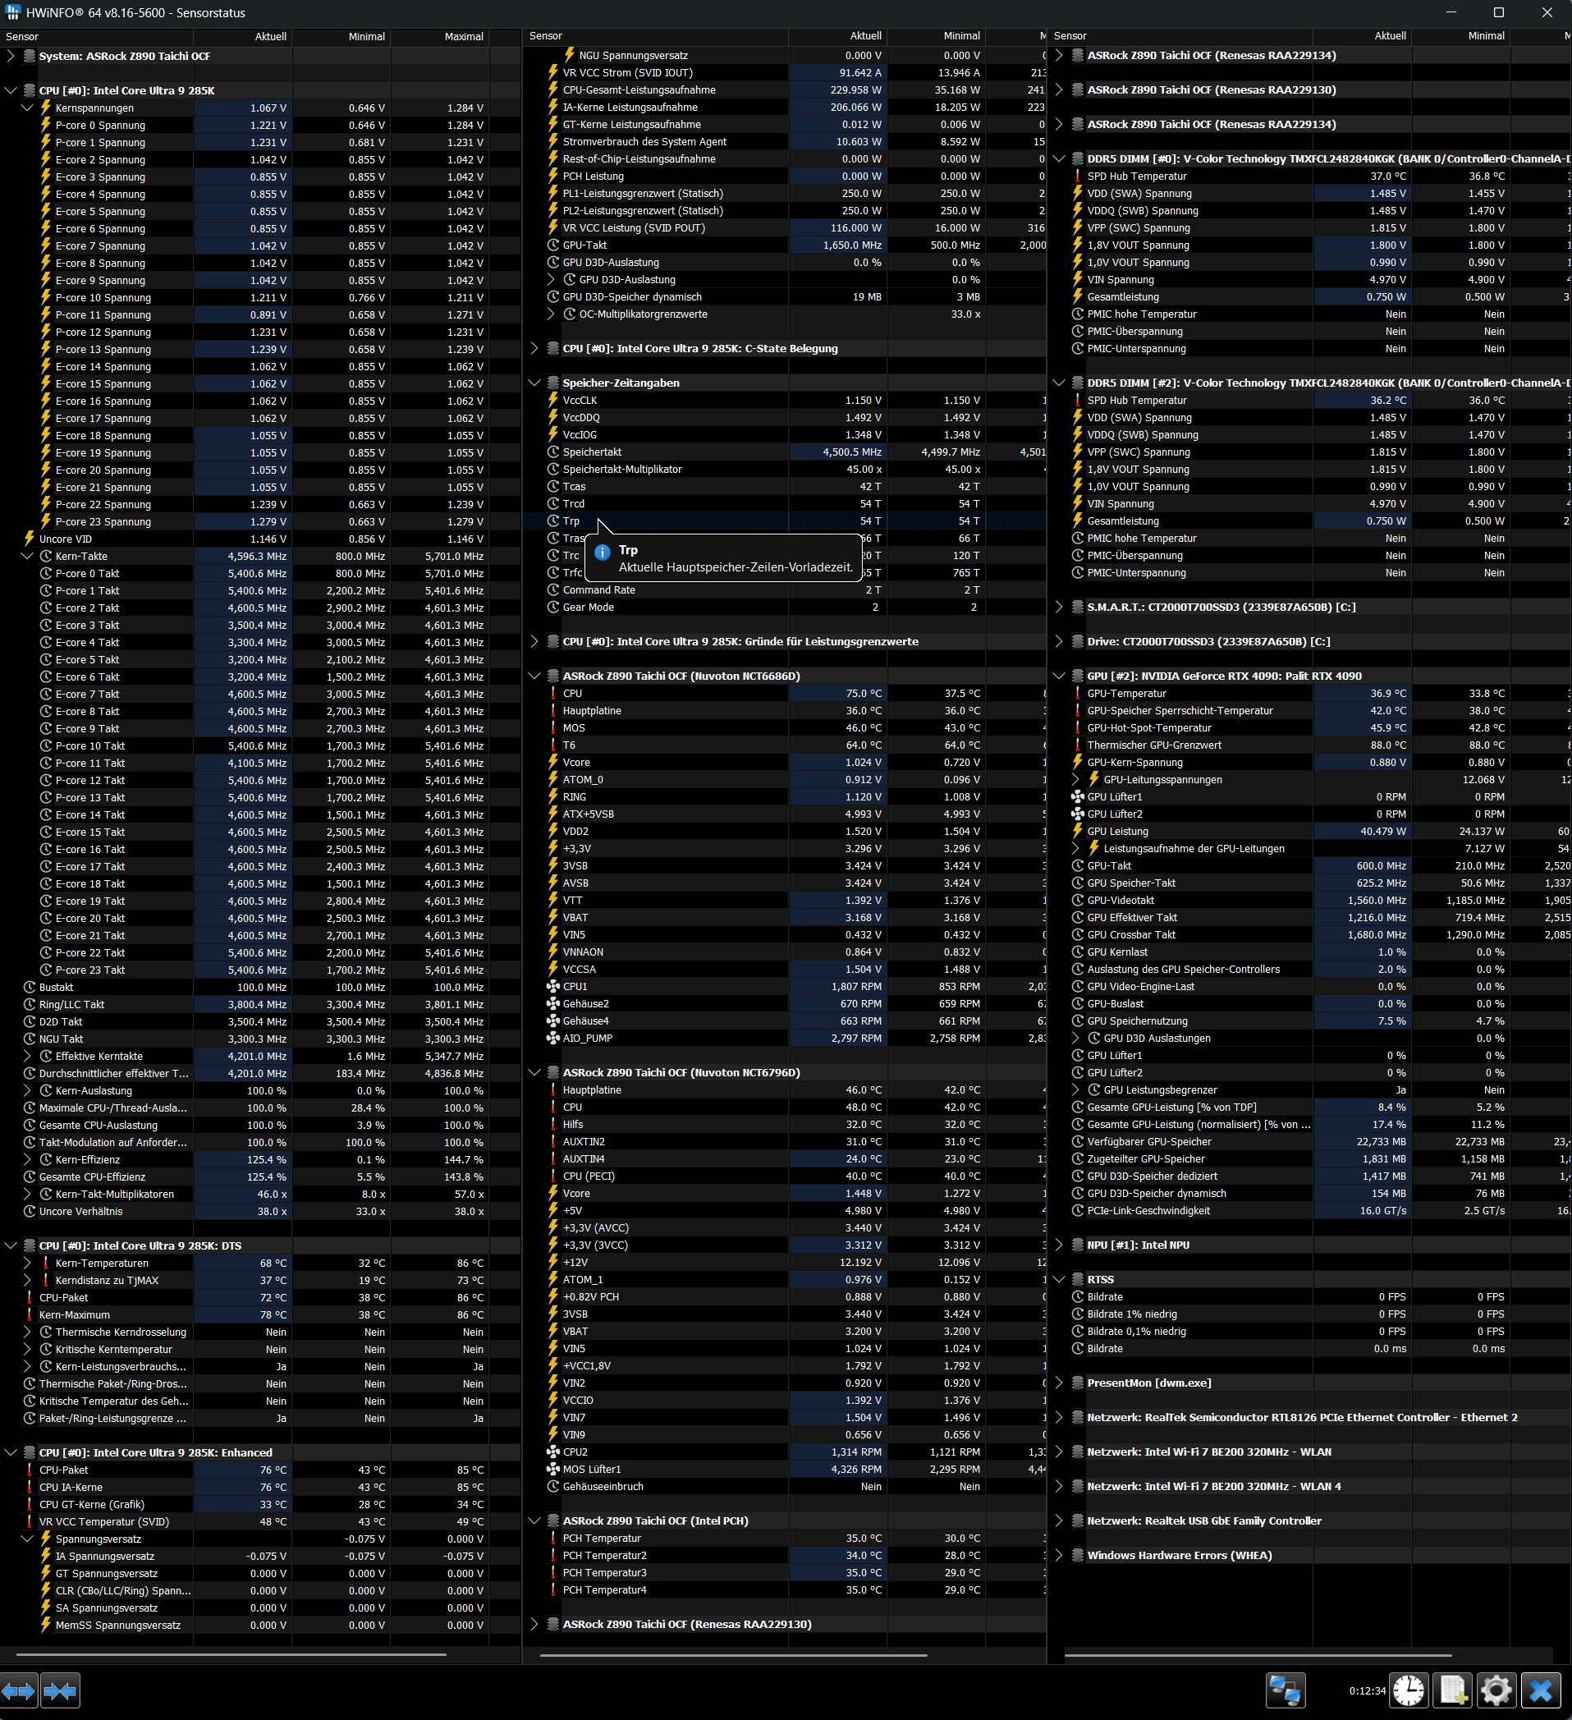The width and height of the screenshot is (1572, 1720).
Task: Expand Windows Hardware Errors (WHEA)
Action: pyautogui.click(x=1058, y=1555)
